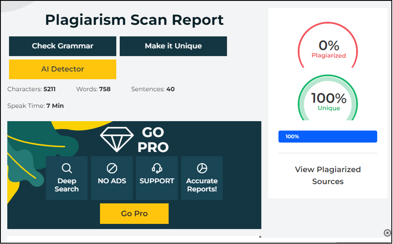
Task: Click the Accurate Reports pie chart icon
Action: (202, 168)
